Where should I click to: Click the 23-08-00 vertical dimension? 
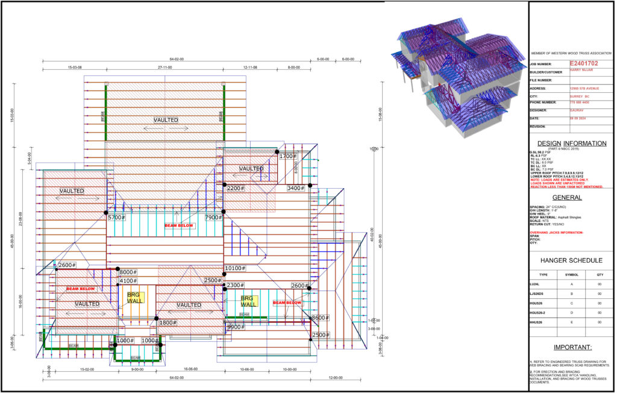click(20, 219)
